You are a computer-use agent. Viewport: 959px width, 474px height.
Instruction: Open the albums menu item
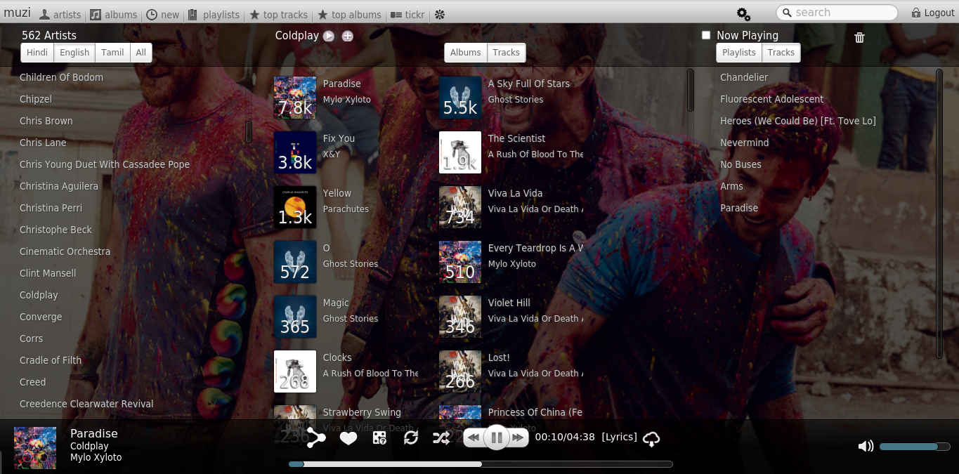[x=113, y=15]
